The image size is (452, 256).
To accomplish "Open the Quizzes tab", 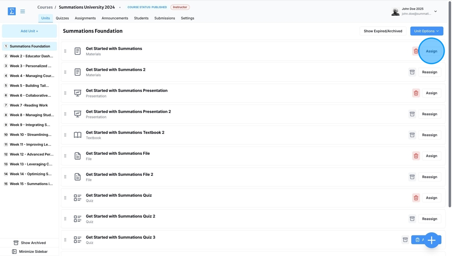I will [x=62, y=18].
